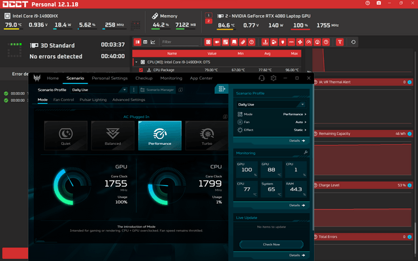Screen dimensions: 418x261
Task: Switch OCCT to graph view icon
Action: [x=153, y=42]
